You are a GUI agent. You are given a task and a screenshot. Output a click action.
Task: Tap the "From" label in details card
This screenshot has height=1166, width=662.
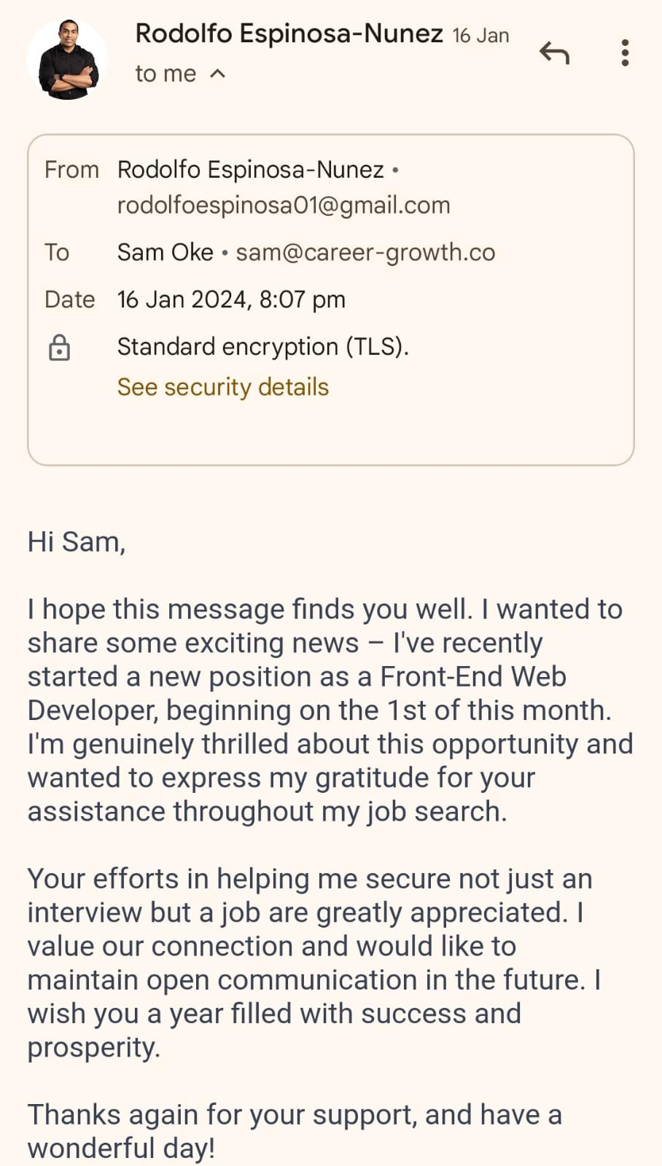click(x=71, y=170)
